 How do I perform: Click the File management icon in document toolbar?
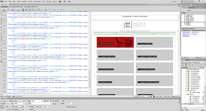pyautogui.click(x=30, y=10)
